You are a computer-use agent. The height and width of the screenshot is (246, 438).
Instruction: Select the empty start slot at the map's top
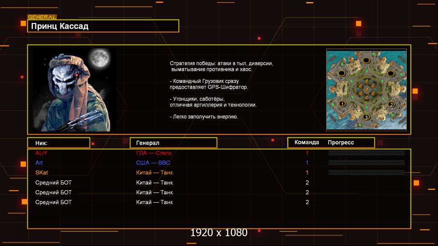coord(366,60)
